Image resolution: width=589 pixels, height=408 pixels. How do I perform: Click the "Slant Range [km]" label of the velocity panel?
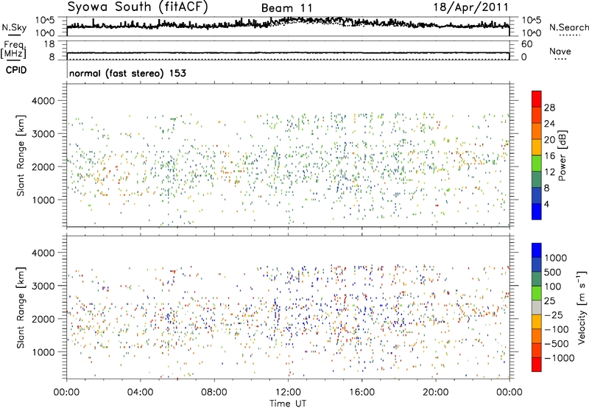coord(21,308)
